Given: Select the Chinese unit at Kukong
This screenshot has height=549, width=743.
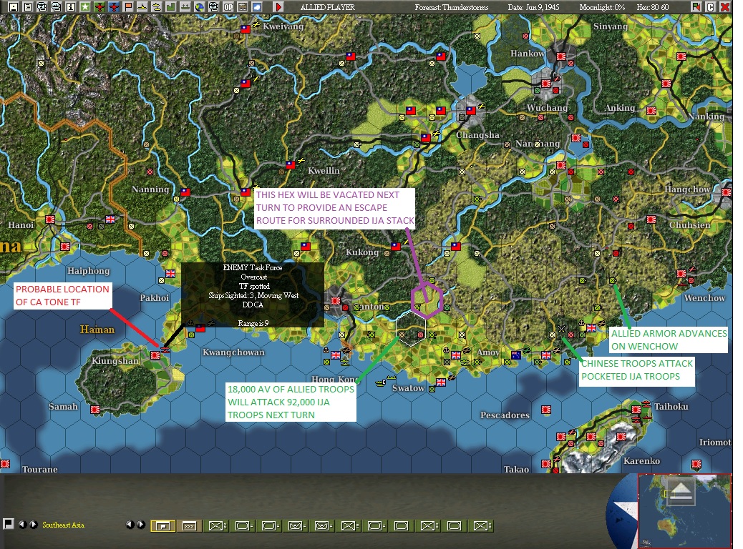Looking at the screenshot, I should [x=396, y=246].
